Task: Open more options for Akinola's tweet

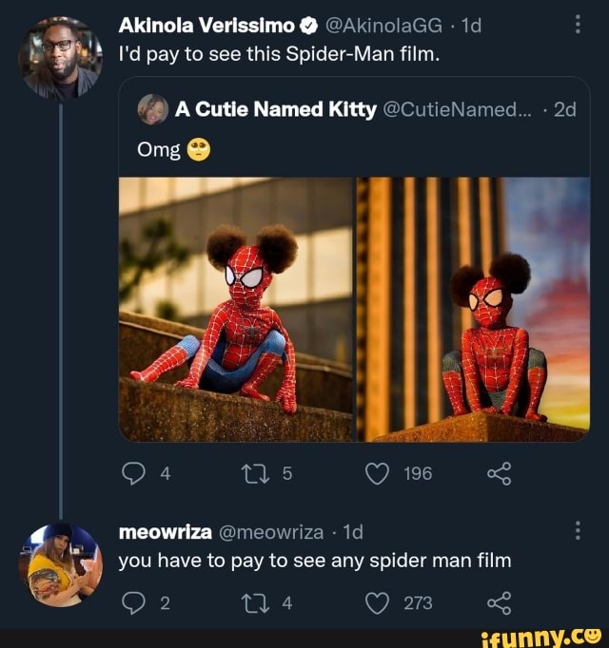Action: coord(579,26)
